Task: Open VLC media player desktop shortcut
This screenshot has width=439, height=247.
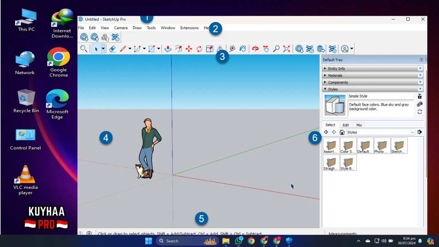Action: pos(25,180)
